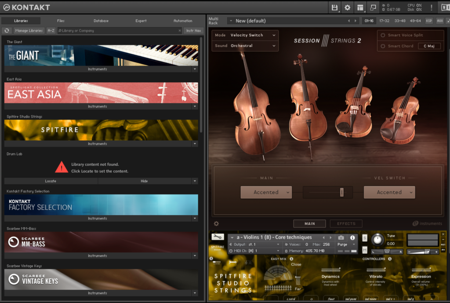
Task: Click the velocity switch slider handle
Action: pyautogui.click(x=341, y=192)
